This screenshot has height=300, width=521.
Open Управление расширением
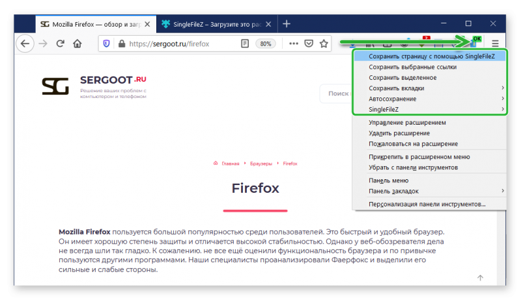click(x=429, y=123)
